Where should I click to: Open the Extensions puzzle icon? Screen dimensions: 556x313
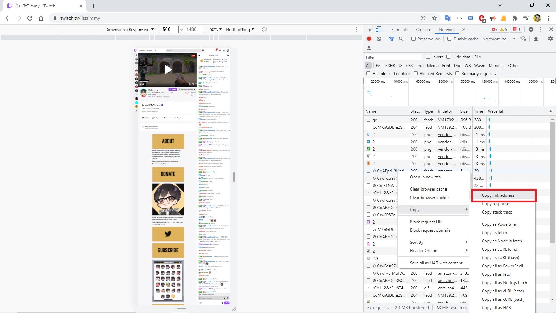tap(515, 18)
